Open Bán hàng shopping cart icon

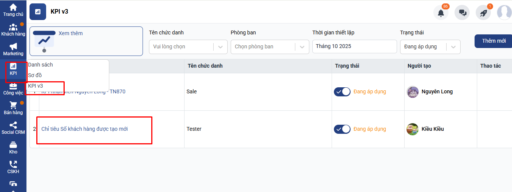pos(13,106)
